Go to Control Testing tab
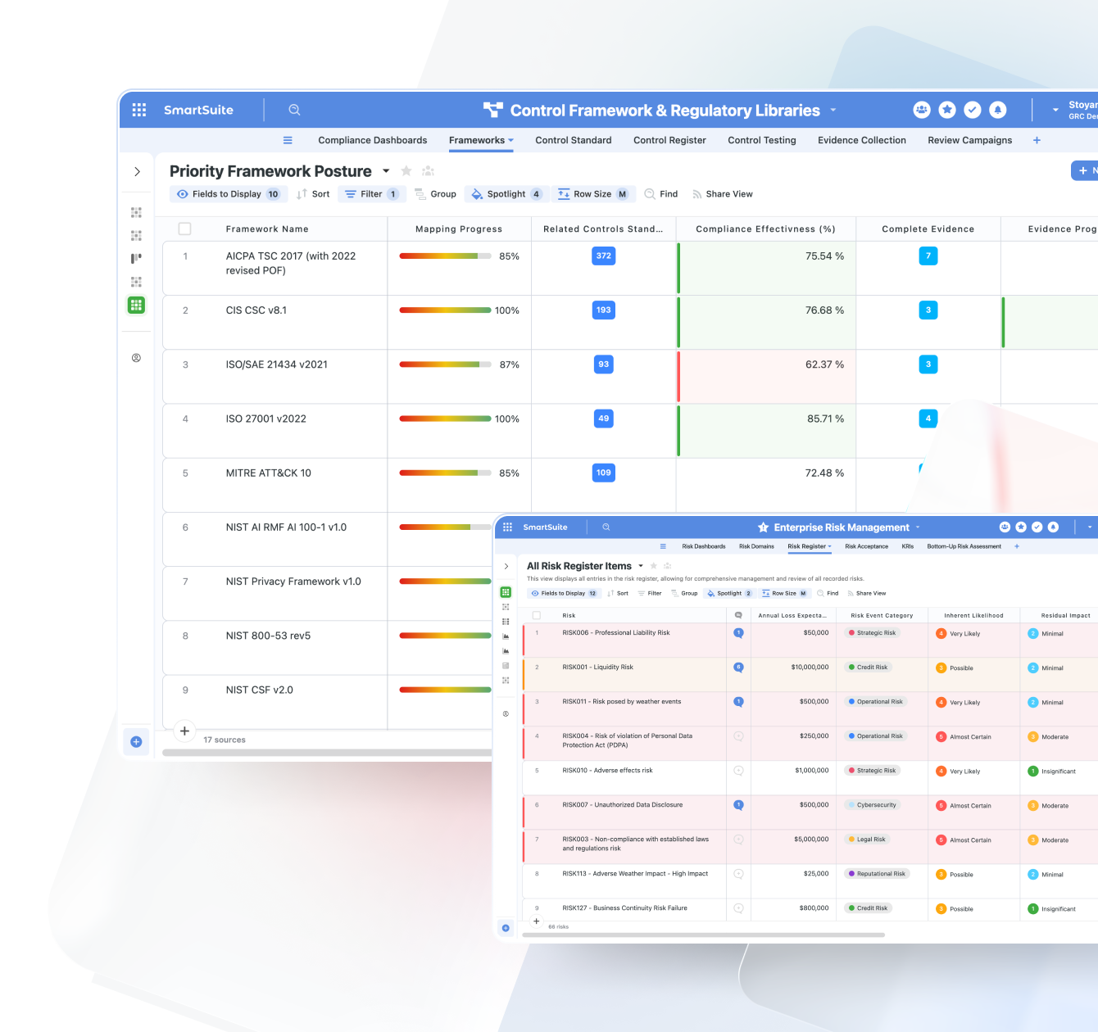Image resolution: width=1098 pixels, height=1032 pixels. click(762, 140)
